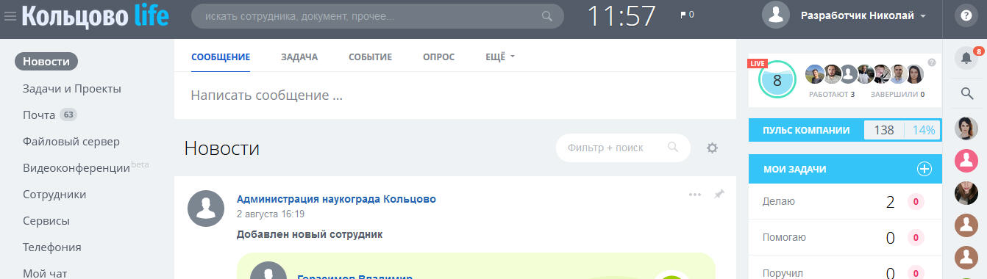Open the help question mark icon in the header
Viewport: 987px width, 279px height.
[966, 15]
